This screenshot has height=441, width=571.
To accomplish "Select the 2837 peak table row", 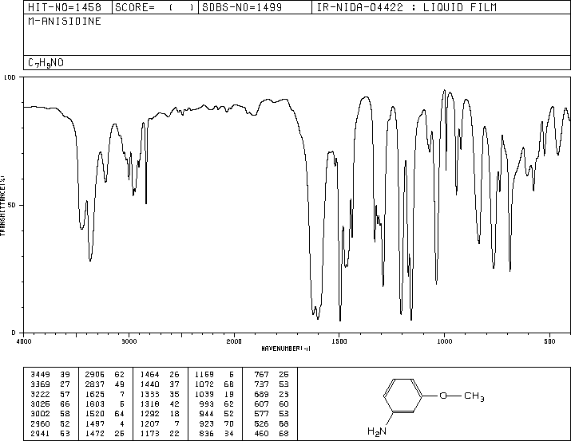I will tap(105, 384).
